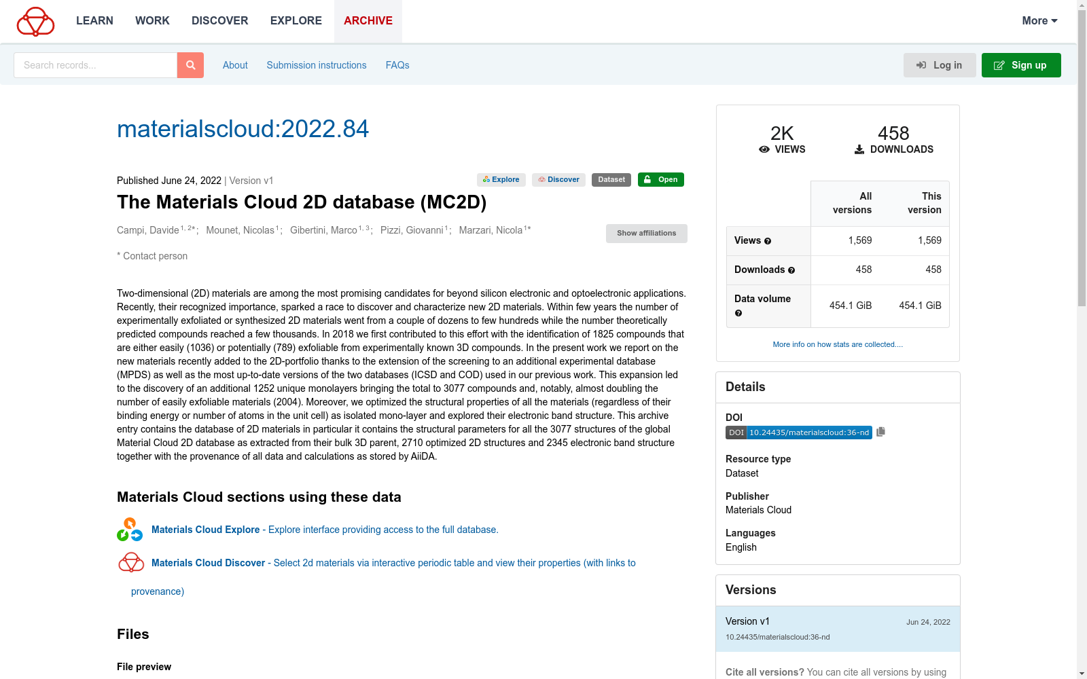Open the WORK menu item

152,21
